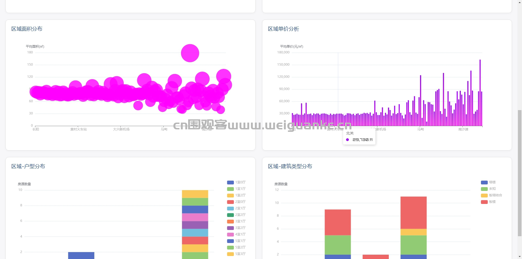Click the 60,000 price axis value
This screenshot has height=259, width=522.
284,101
